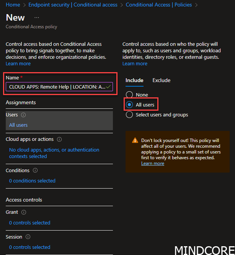Switch to the Exclude tab
This screenshot has width=235, height=255.
(162, 80)
